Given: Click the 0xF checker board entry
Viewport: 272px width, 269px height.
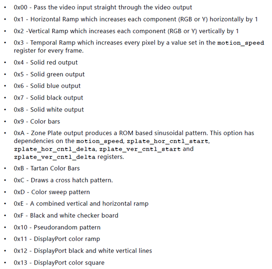Looking at the screenshot, I should point(66,216).
